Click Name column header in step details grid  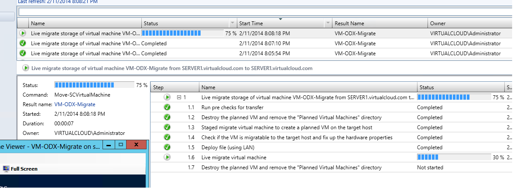(308, 87)
